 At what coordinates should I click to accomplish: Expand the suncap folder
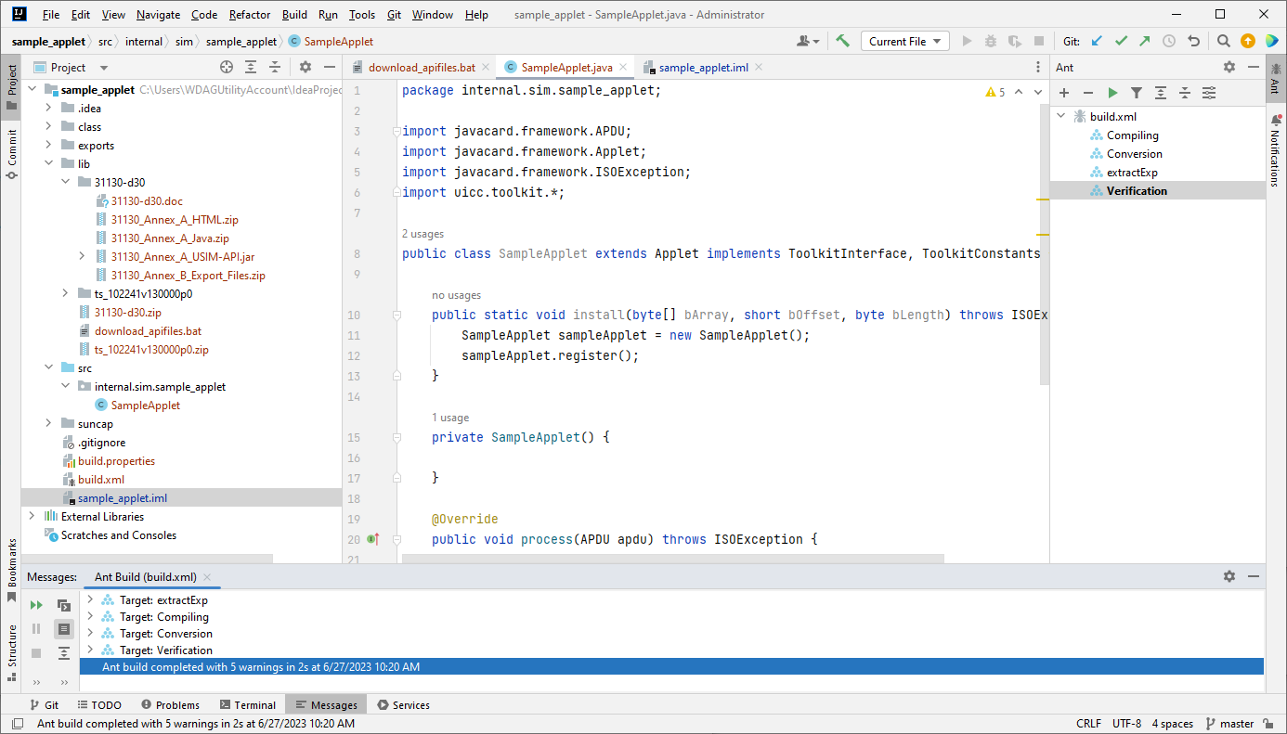click(x=49, y=424)
